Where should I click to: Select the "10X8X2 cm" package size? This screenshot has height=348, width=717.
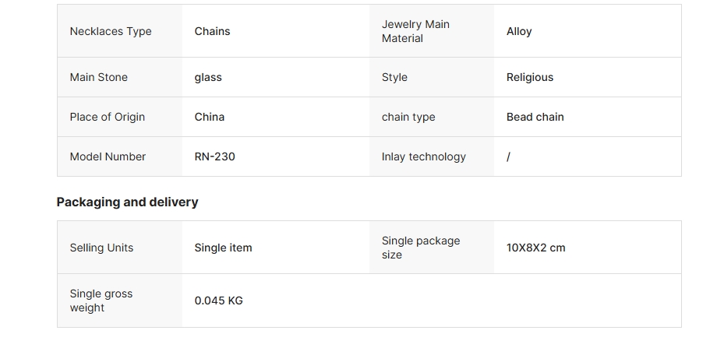click(536, 248)
